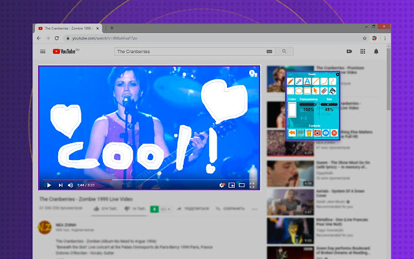Close the tools panel with red X control
The width and height of the screenshot is (414, 259).
[x=334, y=133]
